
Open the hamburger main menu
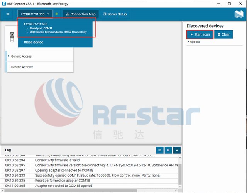coord(8,14)
